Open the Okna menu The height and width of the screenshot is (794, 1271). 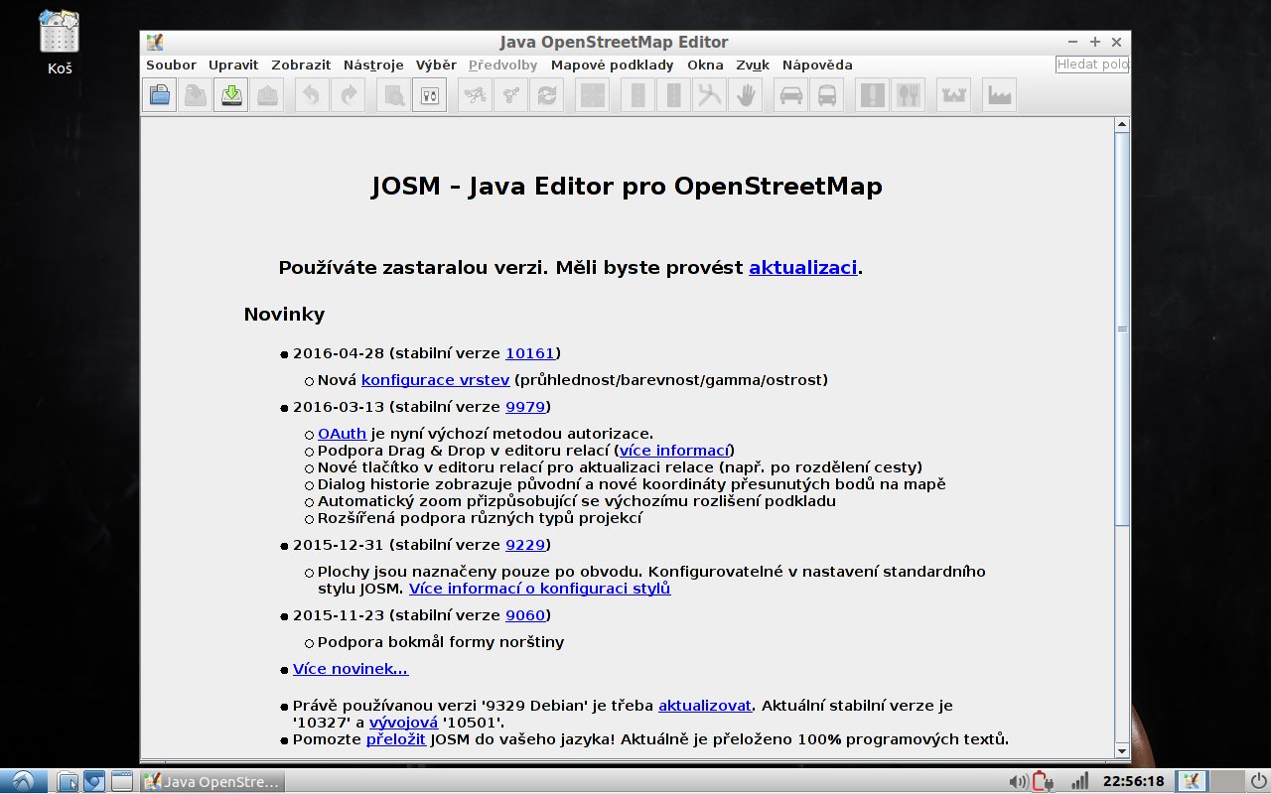[705, 65]
